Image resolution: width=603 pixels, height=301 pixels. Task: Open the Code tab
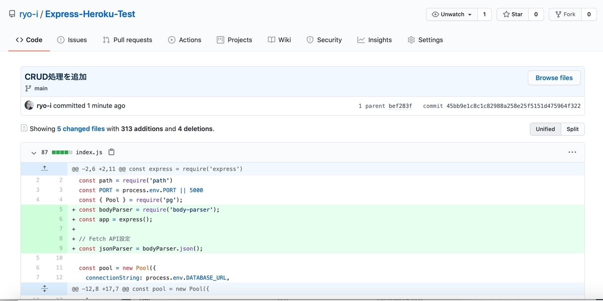[29, 40]
